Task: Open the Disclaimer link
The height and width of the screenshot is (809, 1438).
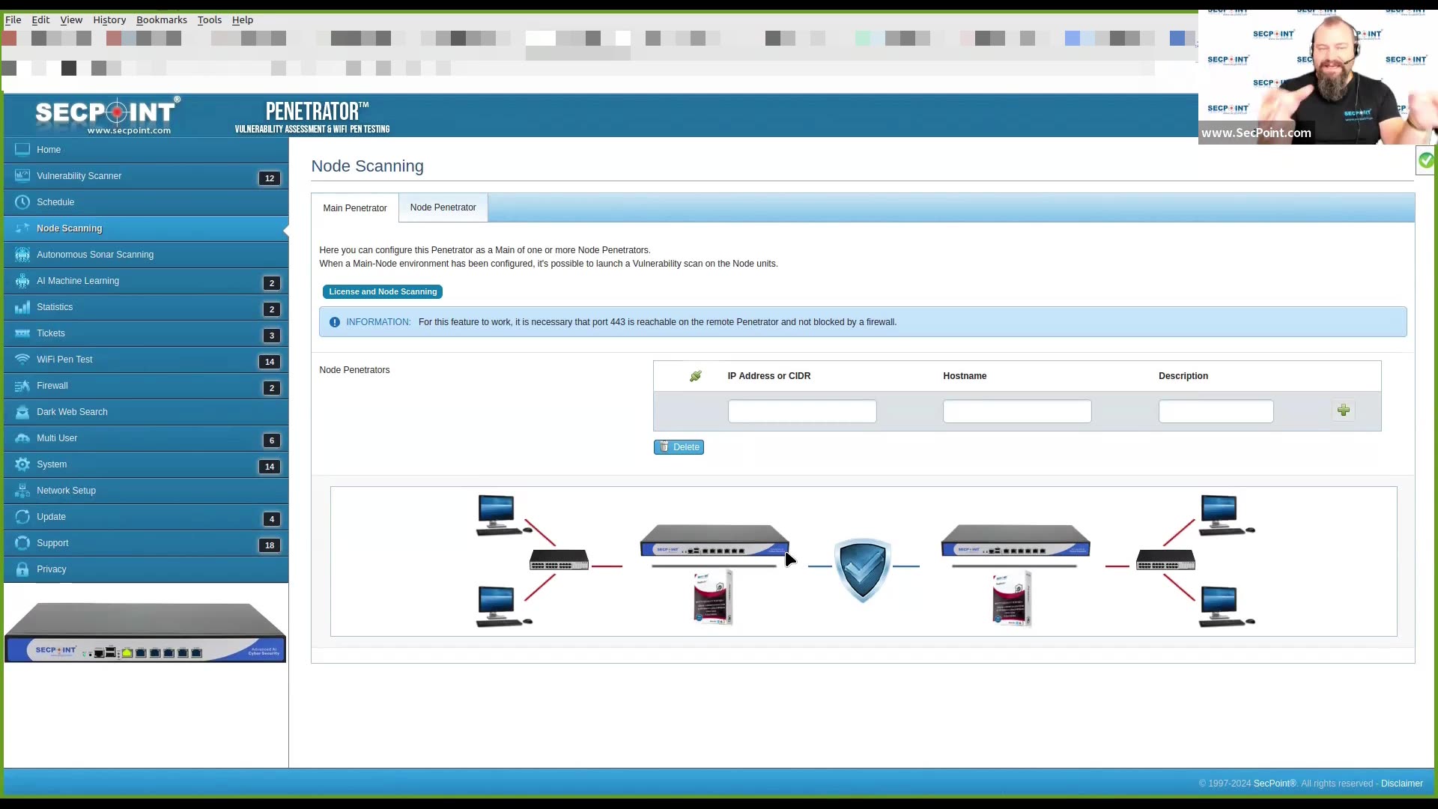Action: tap(1401, 783)
